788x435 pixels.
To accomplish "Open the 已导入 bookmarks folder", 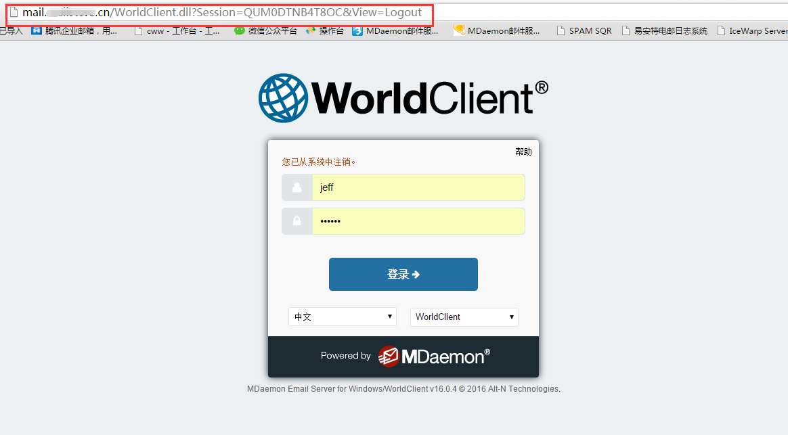I will click(11, 30).
